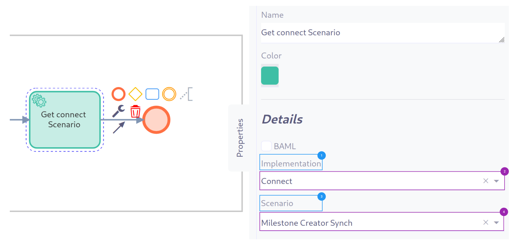511x245 pixels.
Task: Append an intermediate event to the task
Action: point(169,94)
